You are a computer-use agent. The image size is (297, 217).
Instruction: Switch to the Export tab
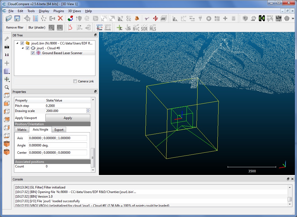pyautogui.click(x=59, y=130)
